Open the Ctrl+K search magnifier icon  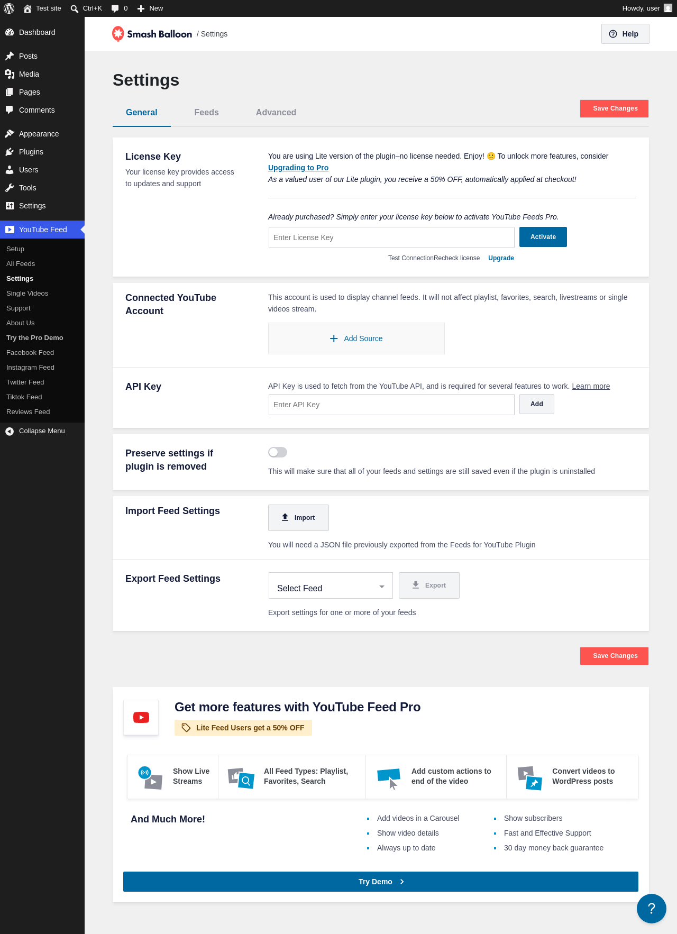(75, 8)
